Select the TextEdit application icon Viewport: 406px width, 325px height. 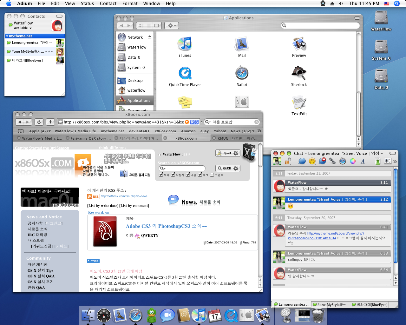299,102
